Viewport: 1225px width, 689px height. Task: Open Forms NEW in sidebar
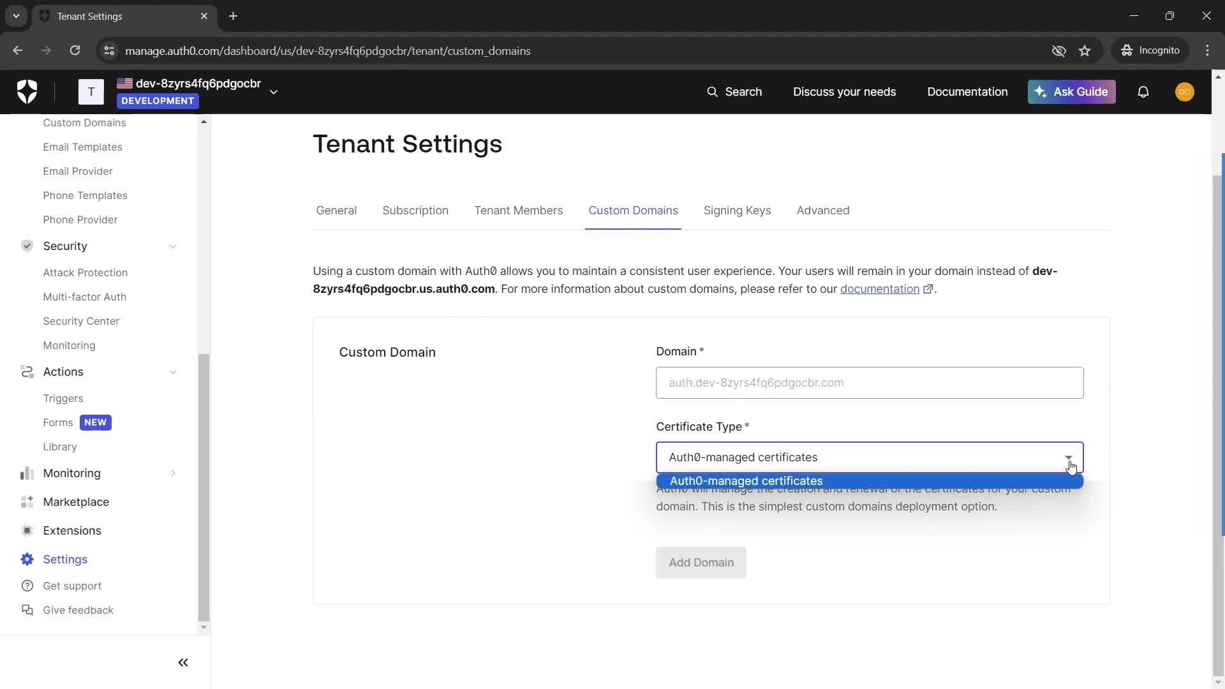77,422
